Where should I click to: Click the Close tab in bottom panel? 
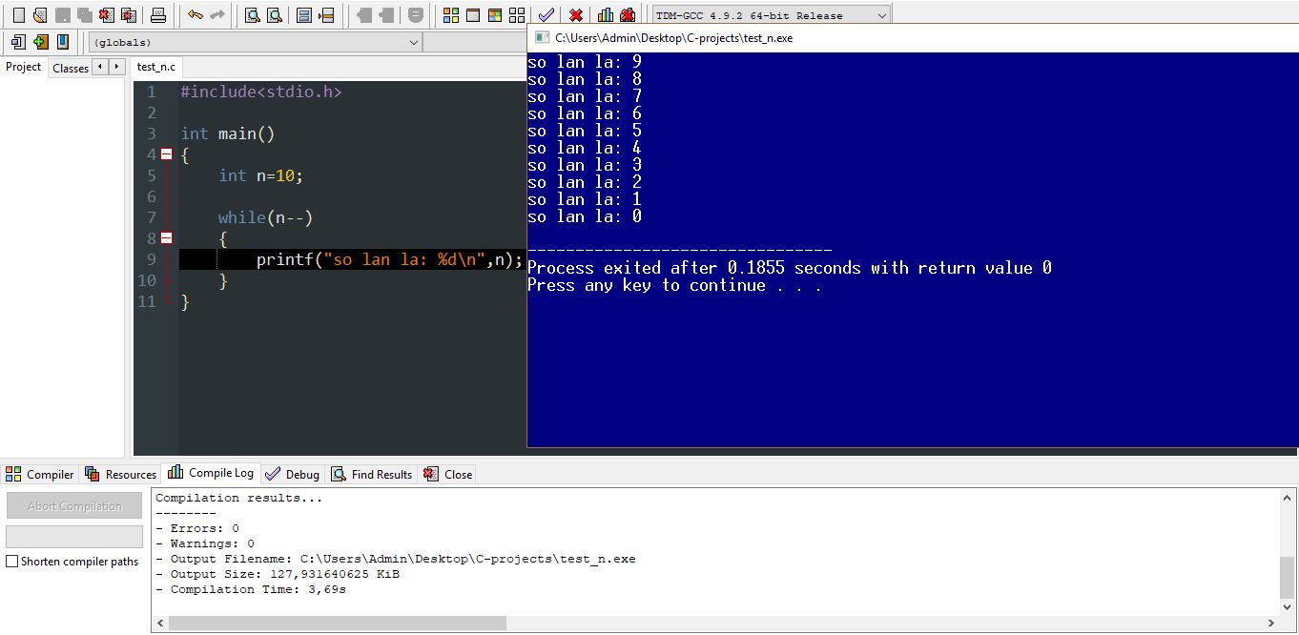point(448,474)
